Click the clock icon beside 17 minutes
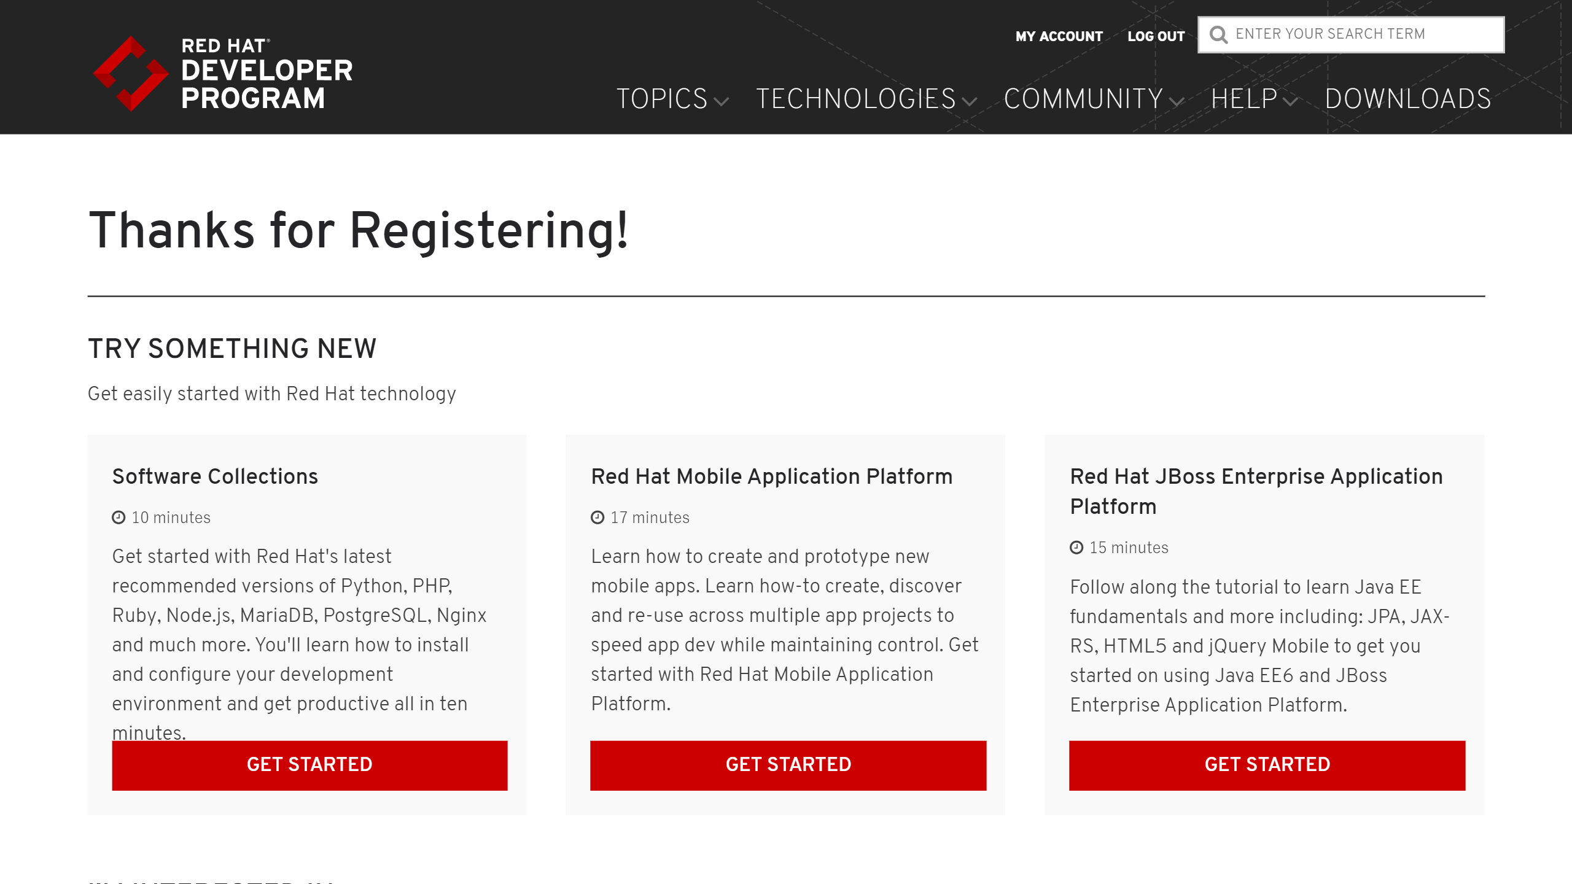The height and width of the screenshot is (884, 1572). coord(597,518)
